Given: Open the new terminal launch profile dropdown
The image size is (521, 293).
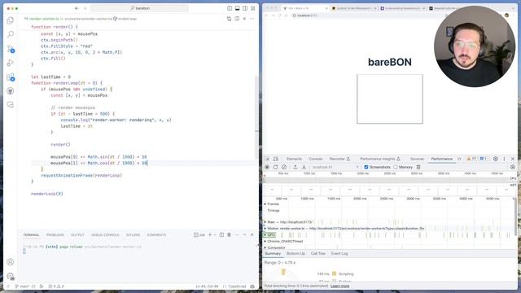Looking at the screenshot, I should point(215,235).
